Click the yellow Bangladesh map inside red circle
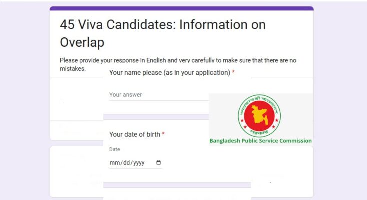The height and width of the screenshot is (200, 367). pos(259,115)
